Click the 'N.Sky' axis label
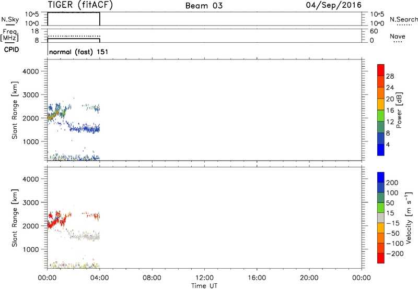This screenshot has height=289, width=418. click(x=10, y=19)
